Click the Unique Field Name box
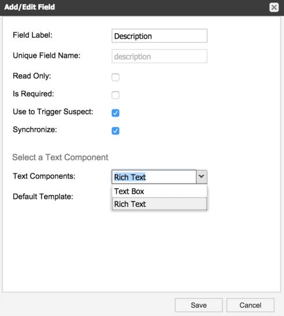The image size is (284, 316). 159,56
